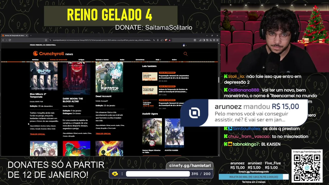This screenshot has width=329, height=185.
Task: Open a new browser tab with plus
Action: click(x=31, y=35)
